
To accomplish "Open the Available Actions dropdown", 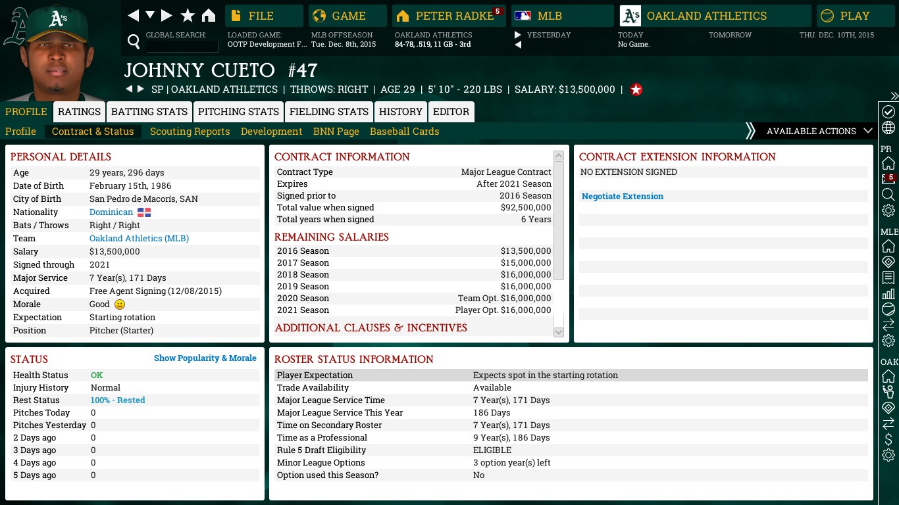I will point(819,132).
